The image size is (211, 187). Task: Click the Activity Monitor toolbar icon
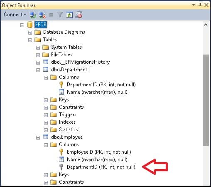(x=79, y=15)
